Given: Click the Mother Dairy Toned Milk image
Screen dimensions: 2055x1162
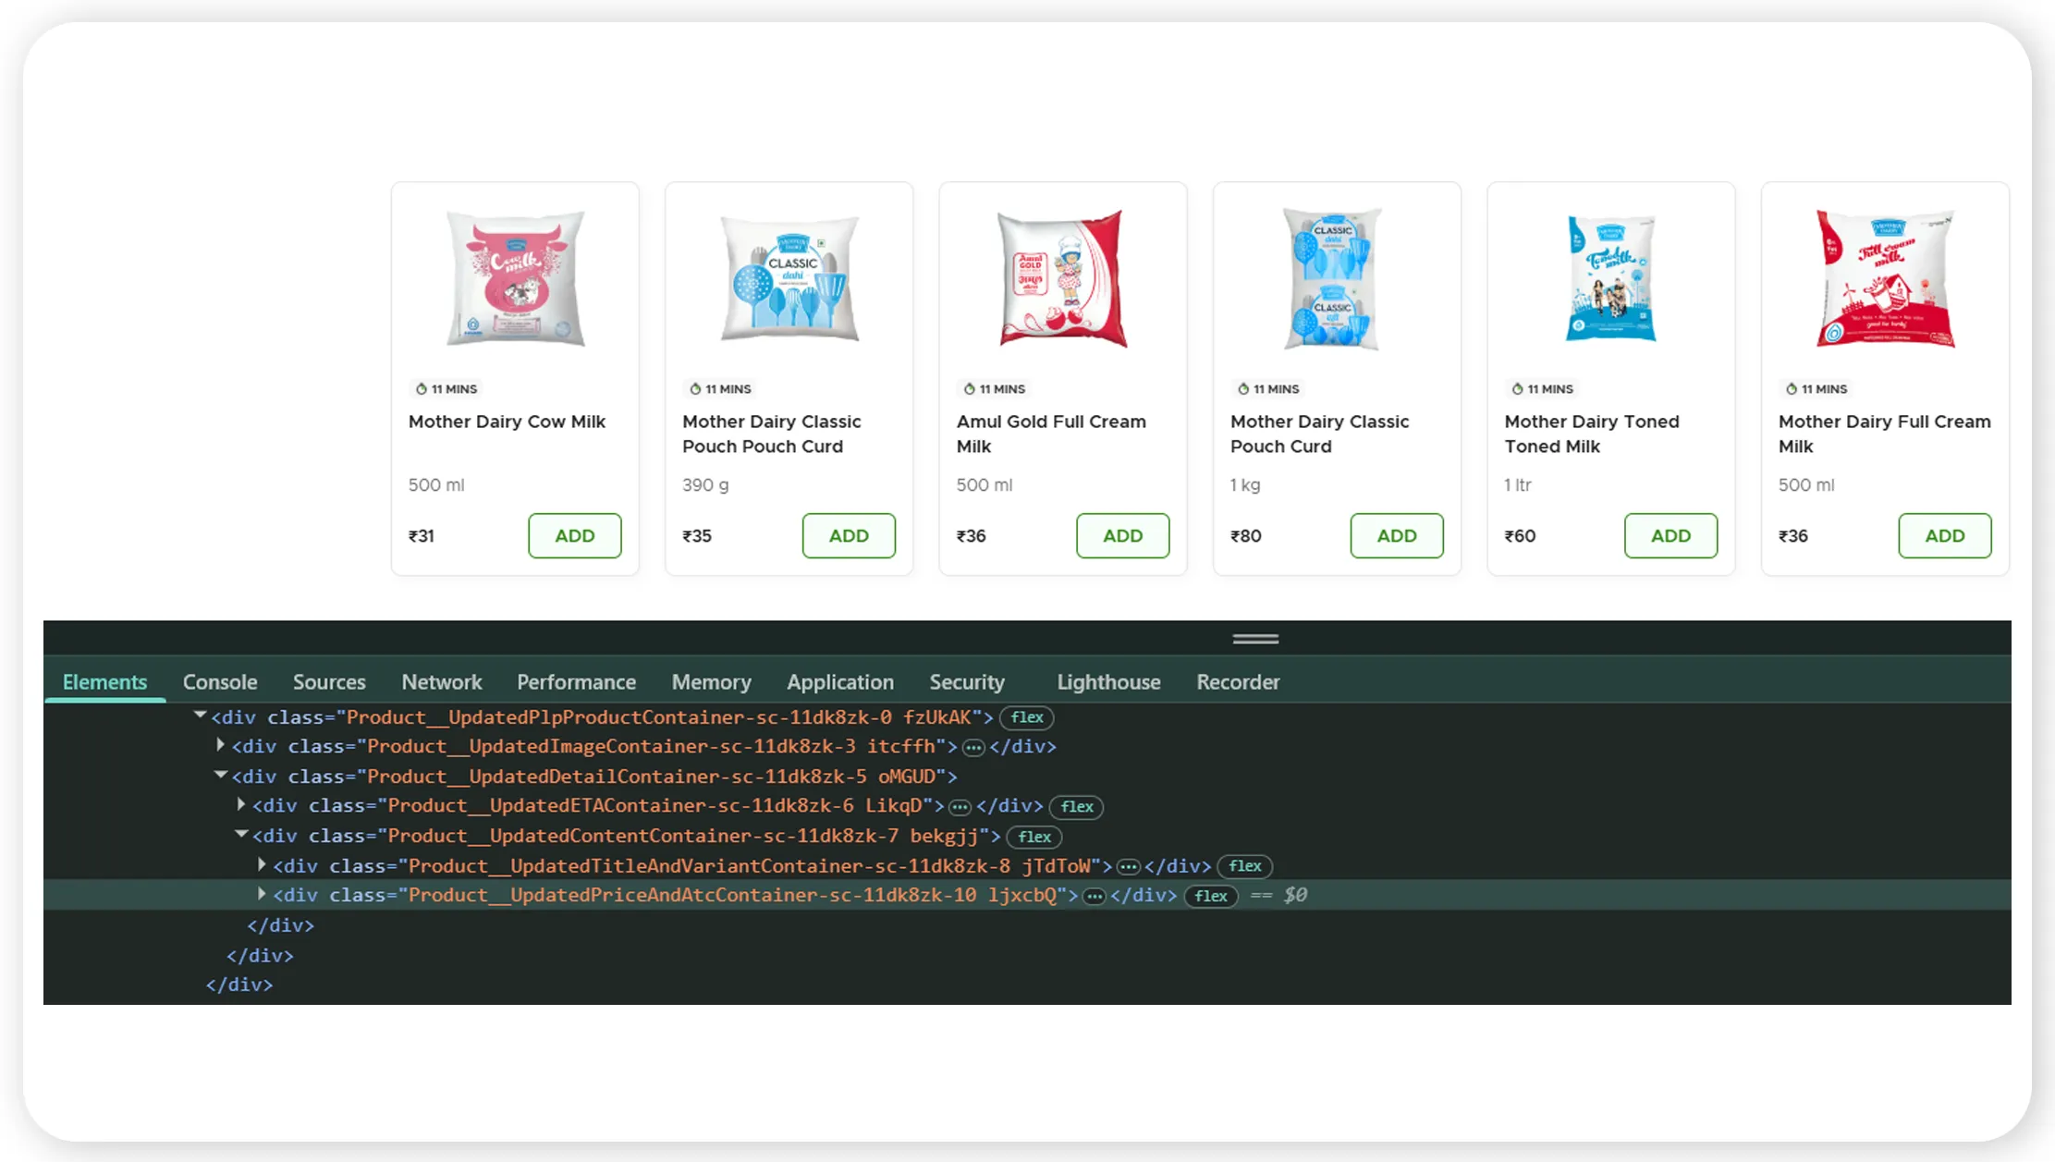Looking at the screenshot, I should [1611, 278].
